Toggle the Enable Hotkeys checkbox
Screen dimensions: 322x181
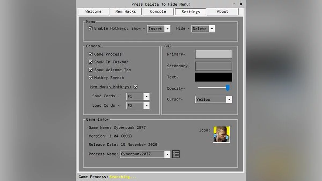pyautogui.click(x=91, y=28)
